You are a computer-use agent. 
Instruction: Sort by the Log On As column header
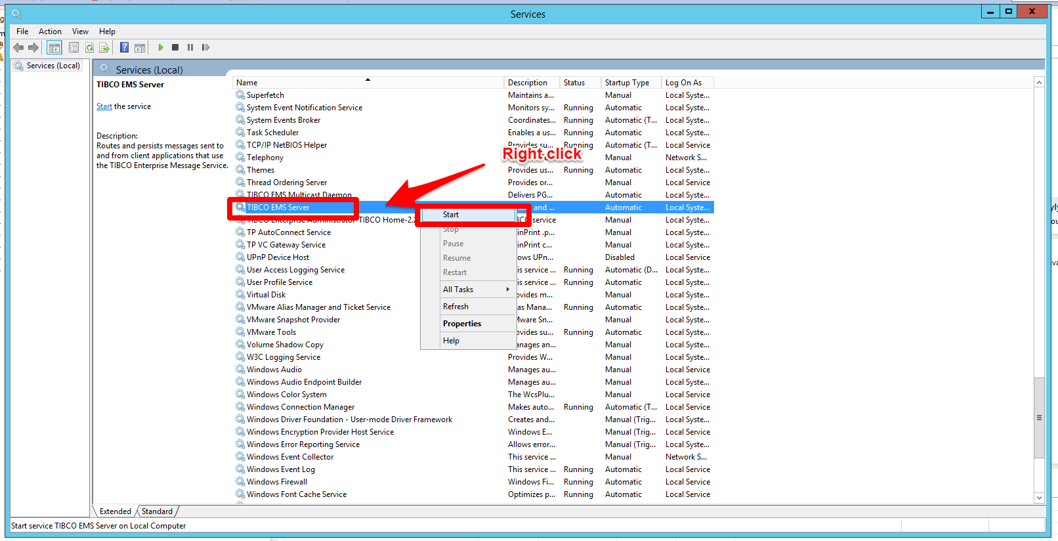pos(687,83)
